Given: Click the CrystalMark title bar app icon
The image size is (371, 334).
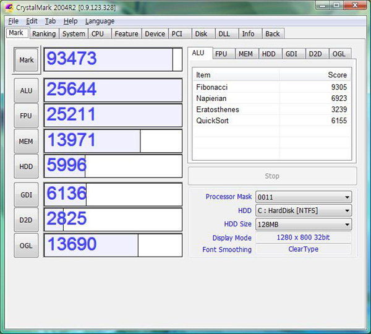Looking at the screenshot, I should click(x=9, y=7).
